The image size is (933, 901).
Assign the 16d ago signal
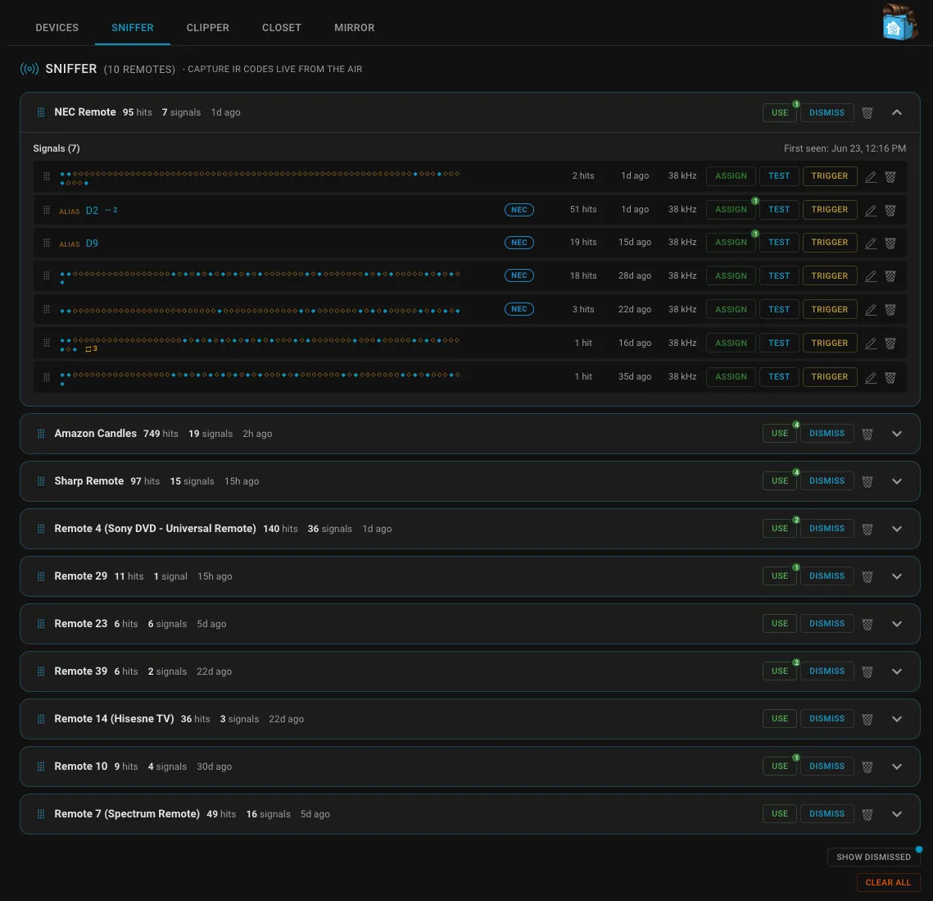coord(731,343)
